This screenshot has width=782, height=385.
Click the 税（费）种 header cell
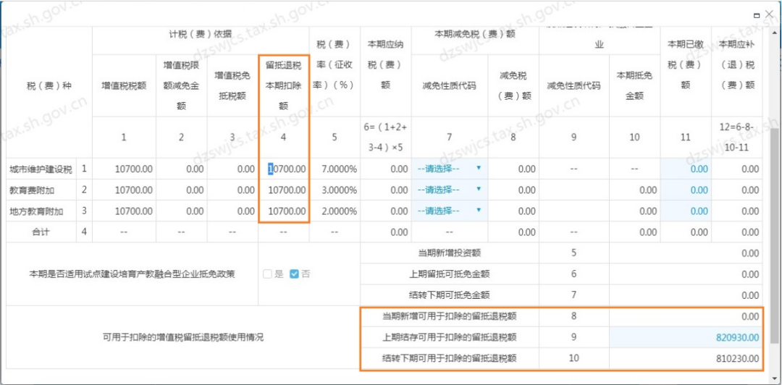pyautogui.click(x=49, y=86)
